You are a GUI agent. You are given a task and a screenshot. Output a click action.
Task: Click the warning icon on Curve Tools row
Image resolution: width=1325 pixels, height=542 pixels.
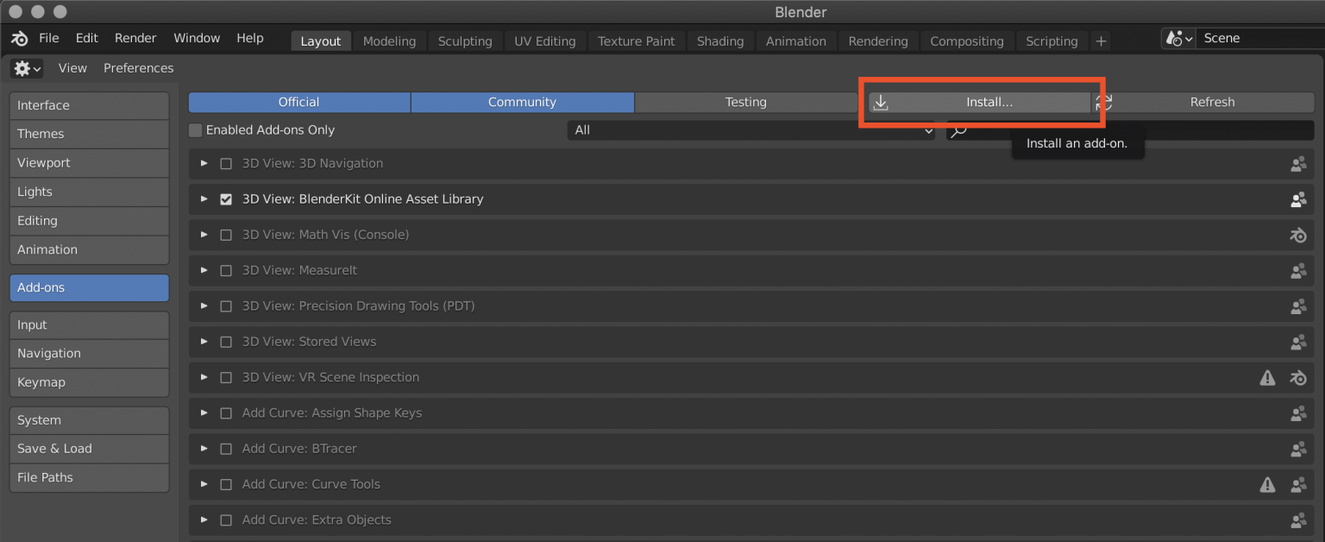[x=1267, y=484]
